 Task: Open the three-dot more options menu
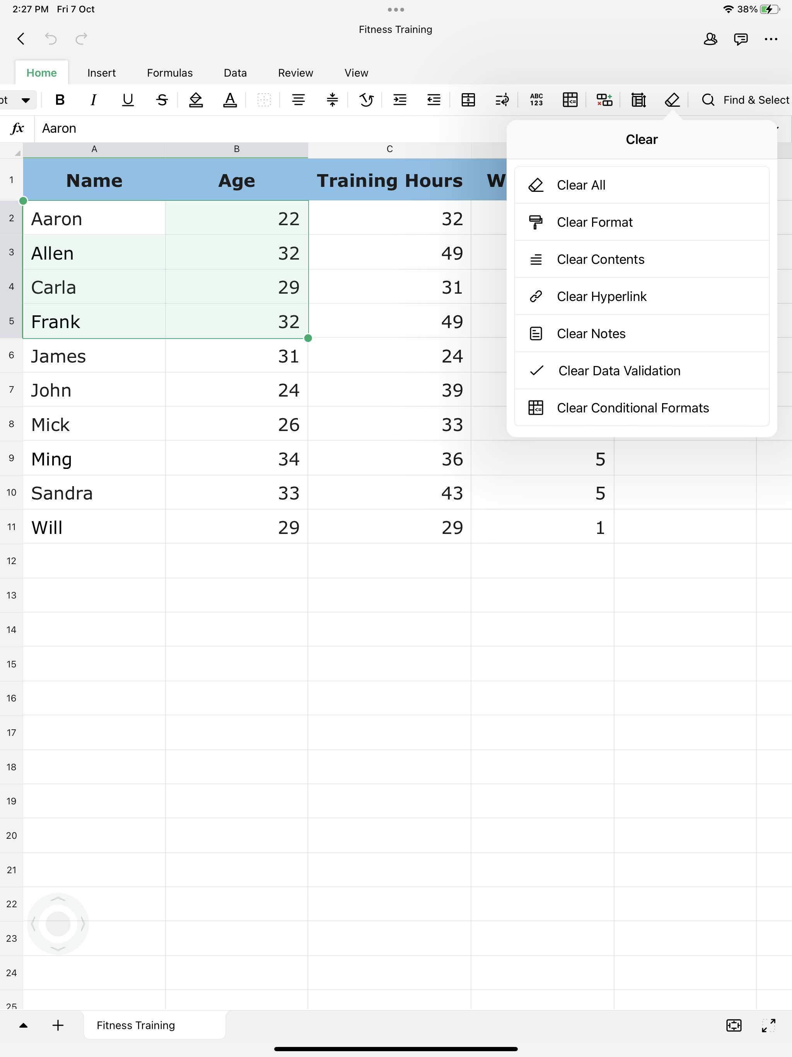pyautogui.click(x=770, y=39)
